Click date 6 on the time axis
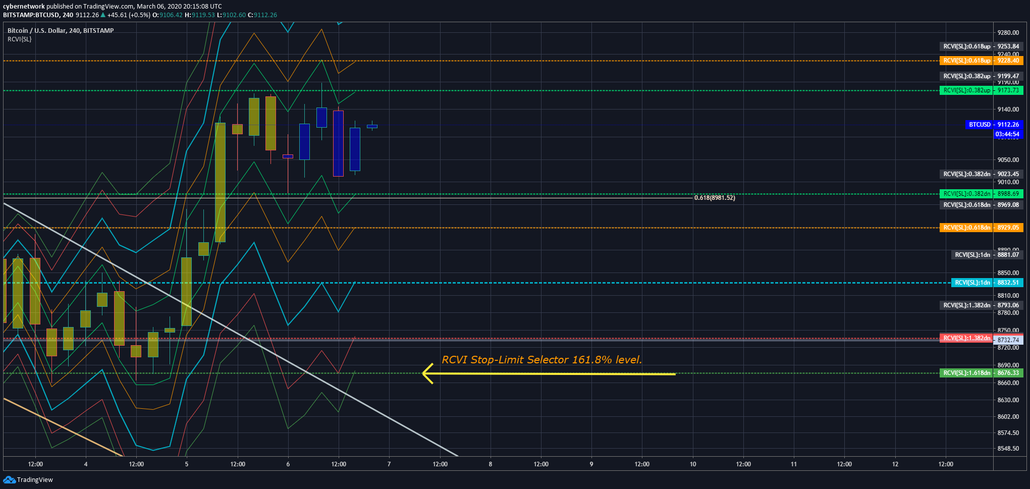 point(288,464)
